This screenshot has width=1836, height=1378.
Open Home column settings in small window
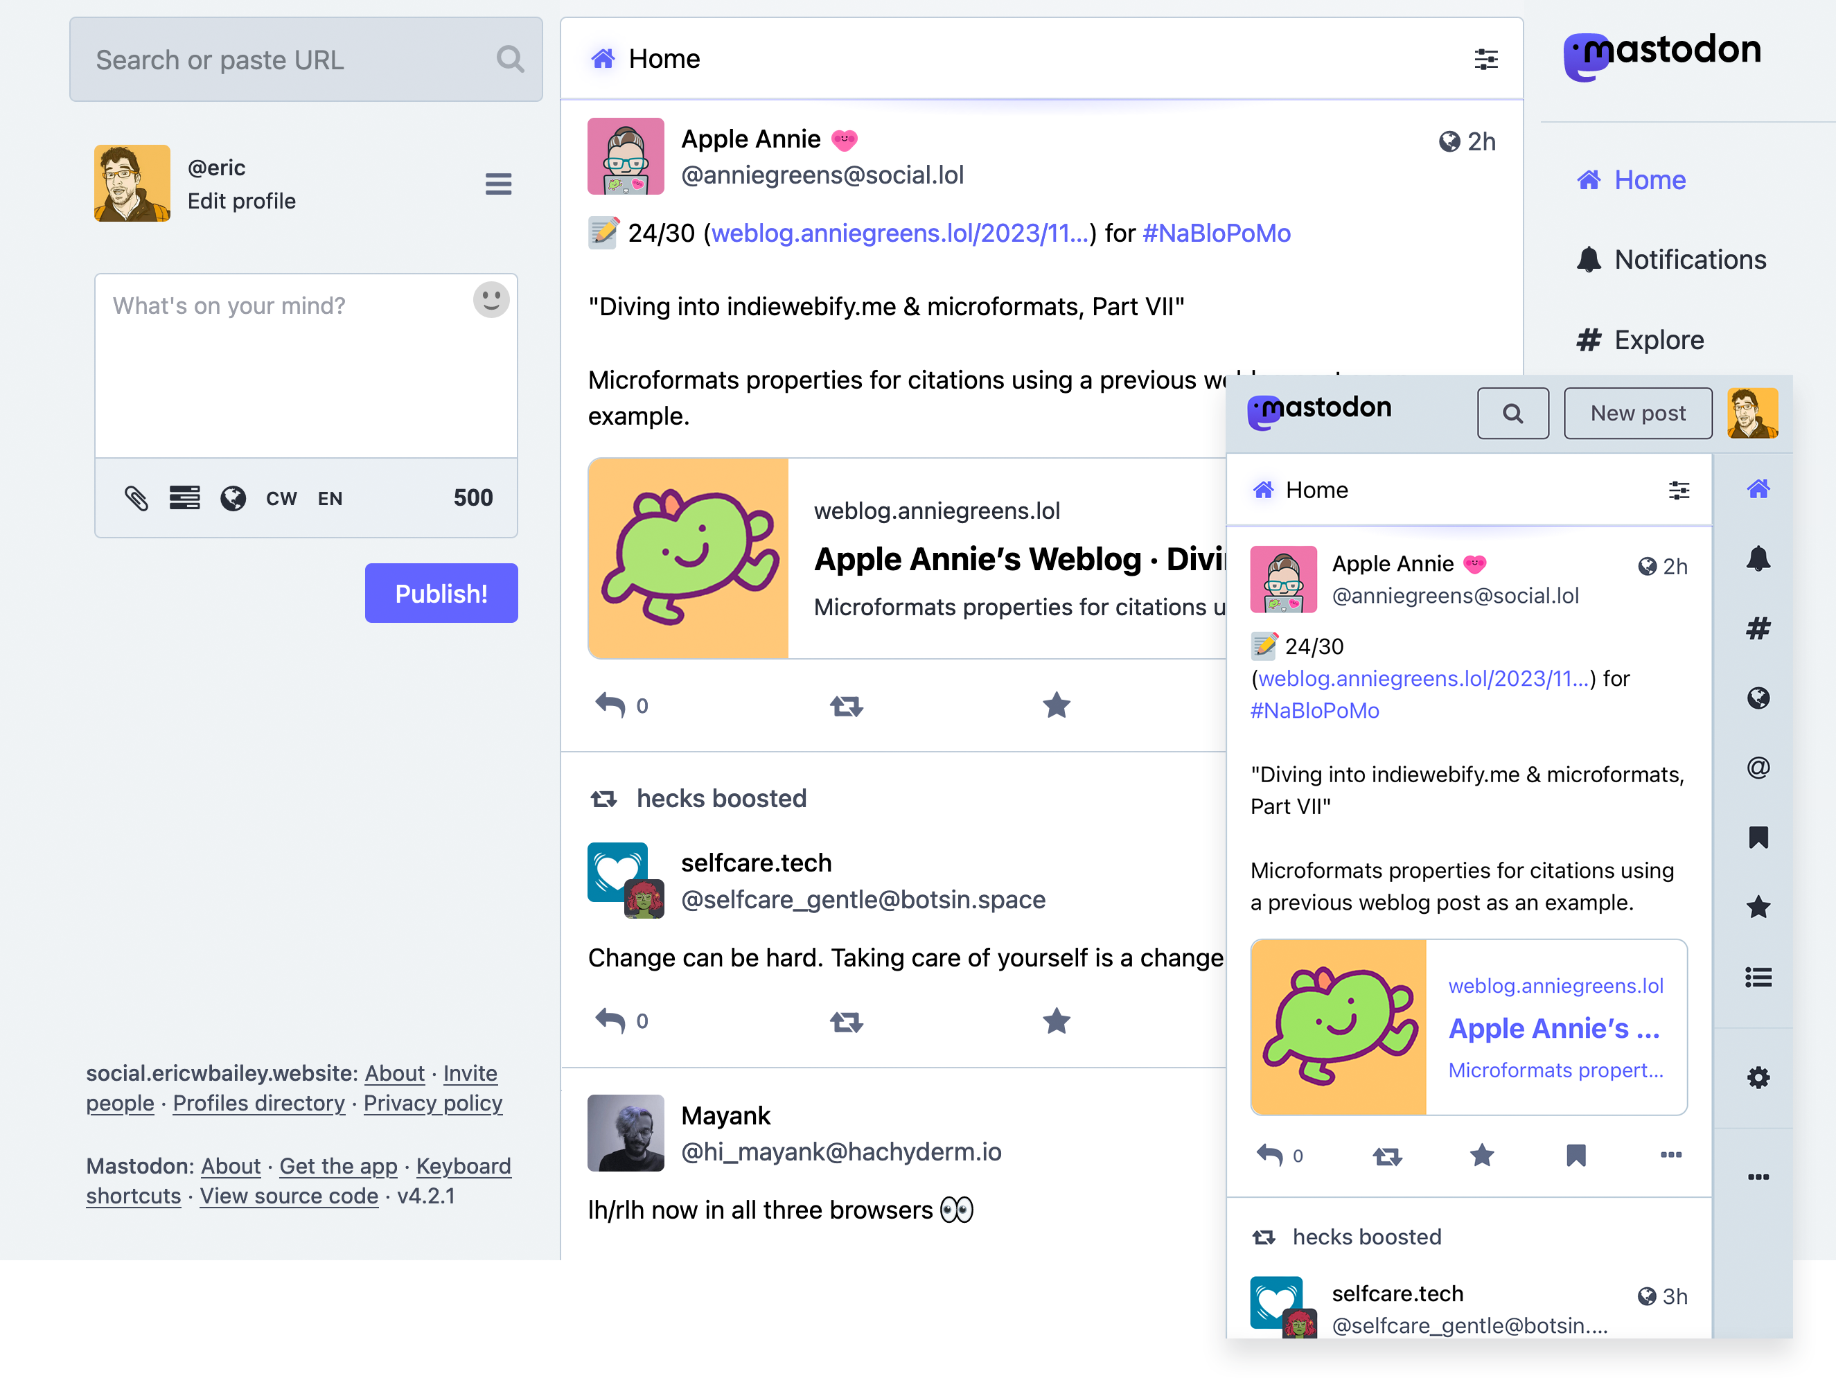(x=1678, y=490)
